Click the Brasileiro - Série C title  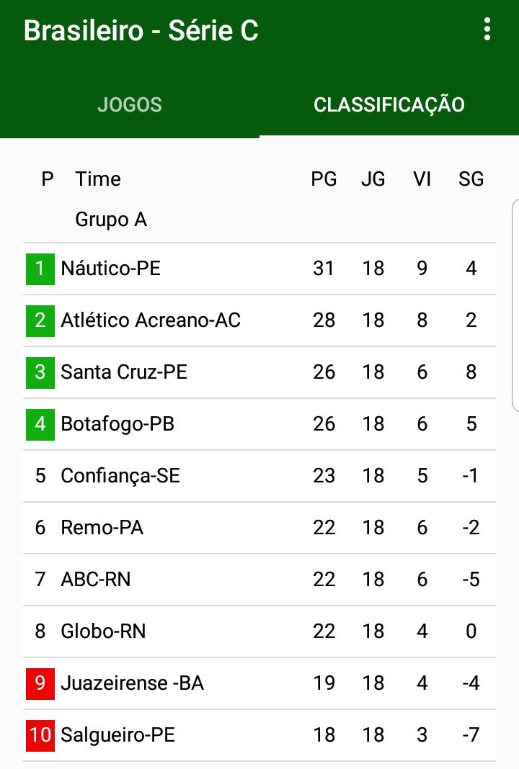[141, 31]
